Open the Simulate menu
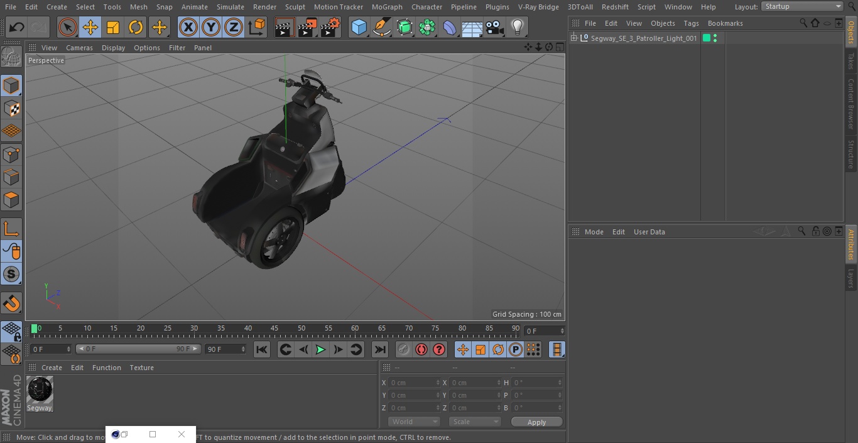 [230, 7]
